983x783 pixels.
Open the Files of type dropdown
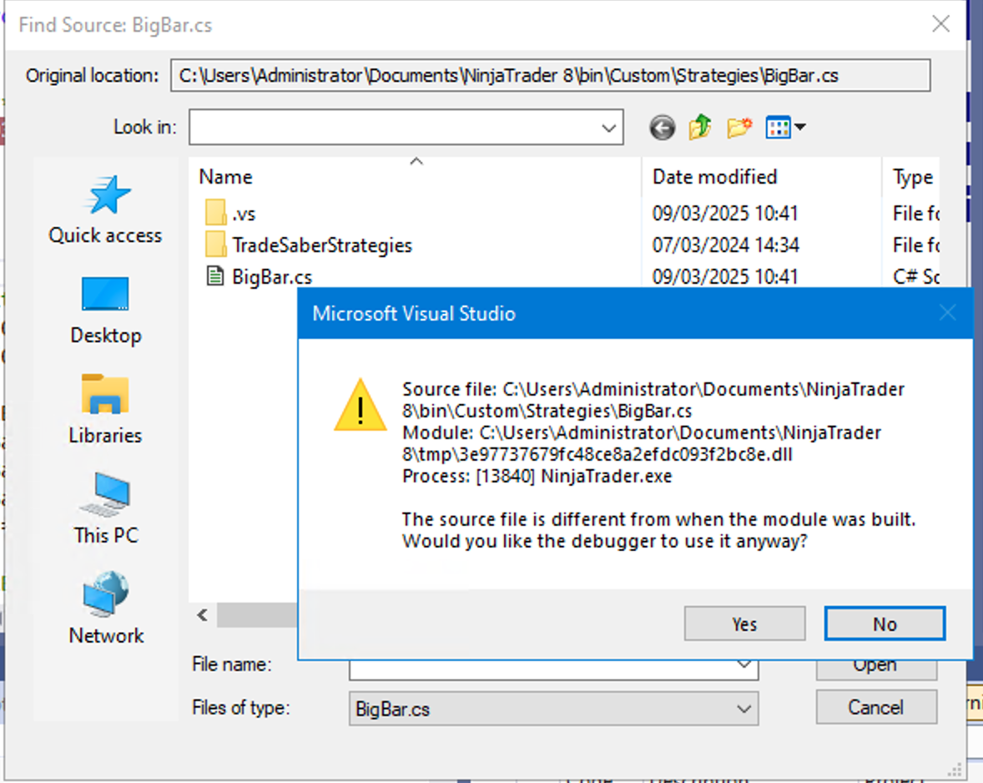(x=744, y=709)
